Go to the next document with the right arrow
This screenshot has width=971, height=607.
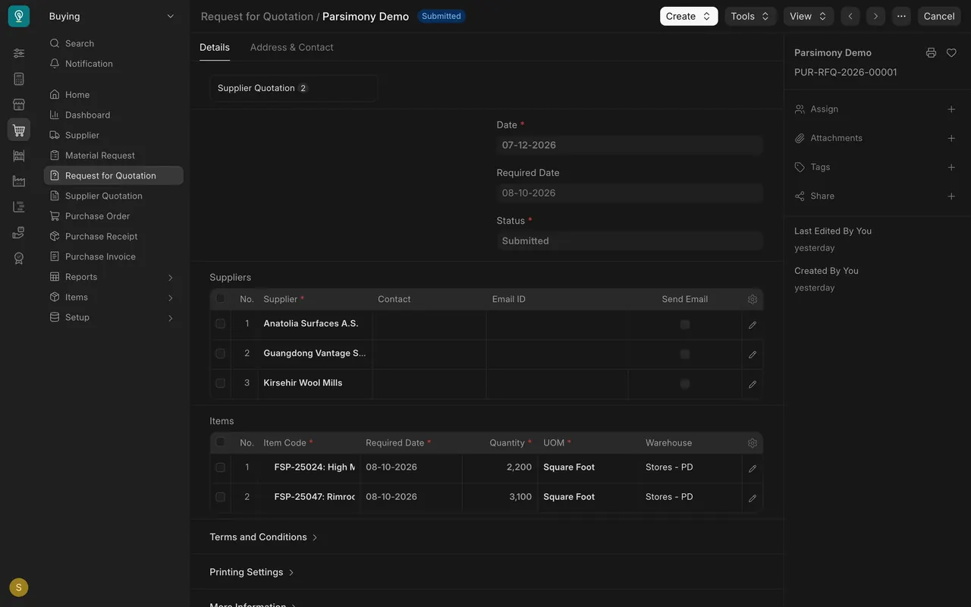point(875,16)
